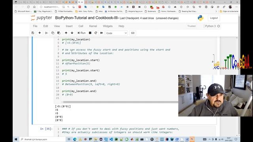Show hidden system tray icons
Image resolution: width=253 pixels, height=142 pixels.
point(210,139)
